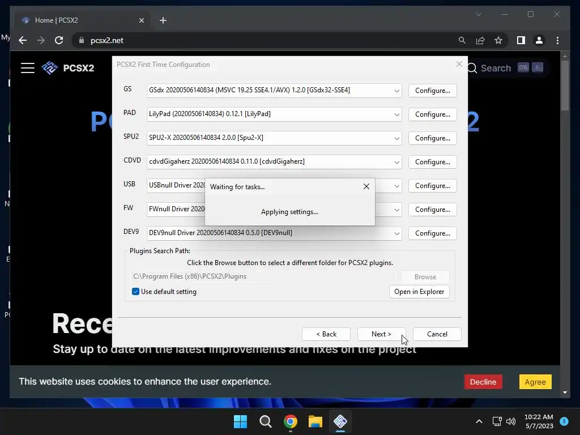This screenshot has height=435, width=580.
Task: Configure the SPU2-X plugin
Action: point(432,138)
